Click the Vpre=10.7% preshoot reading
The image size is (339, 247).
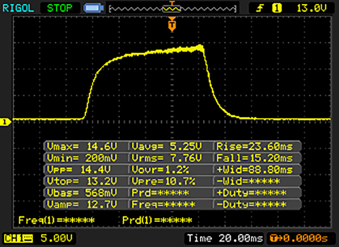(x=164, y=181)
